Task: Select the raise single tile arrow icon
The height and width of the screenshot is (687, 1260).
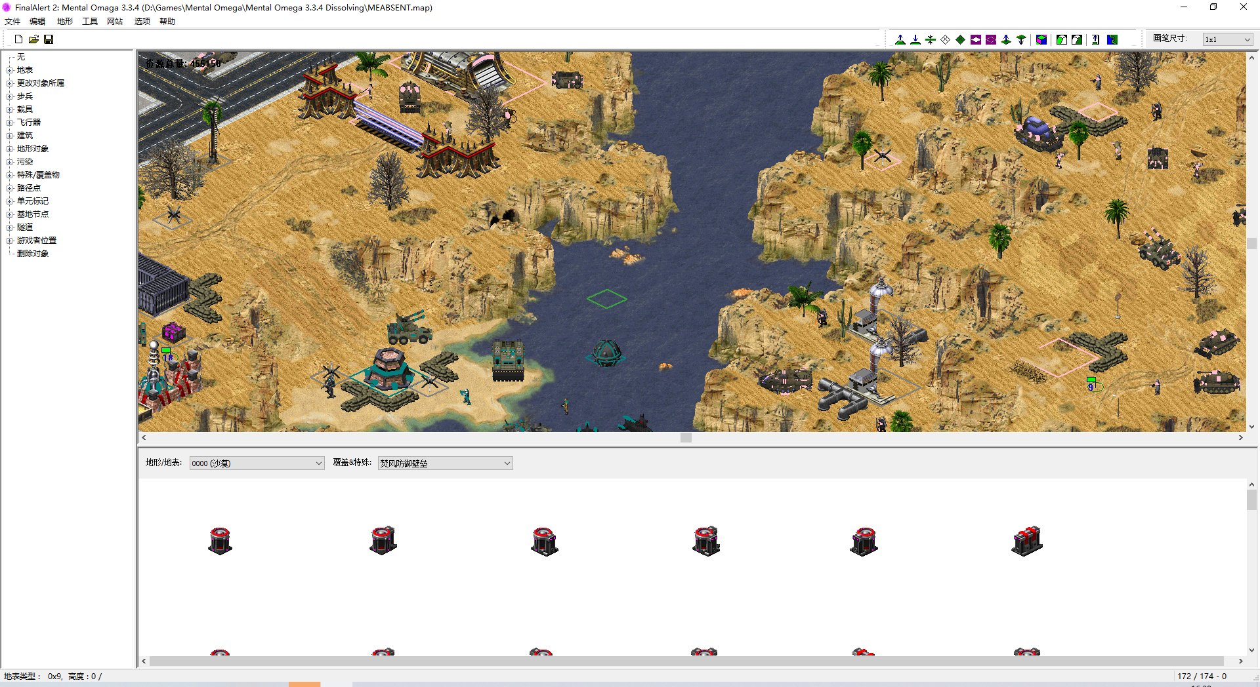Action: point(1006,40)
